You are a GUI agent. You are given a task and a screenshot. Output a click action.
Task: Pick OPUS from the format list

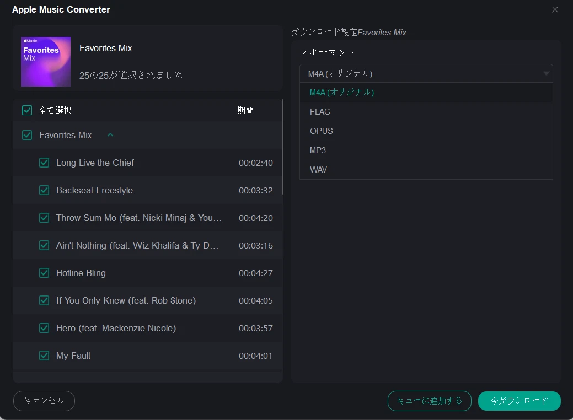[426, 131]
